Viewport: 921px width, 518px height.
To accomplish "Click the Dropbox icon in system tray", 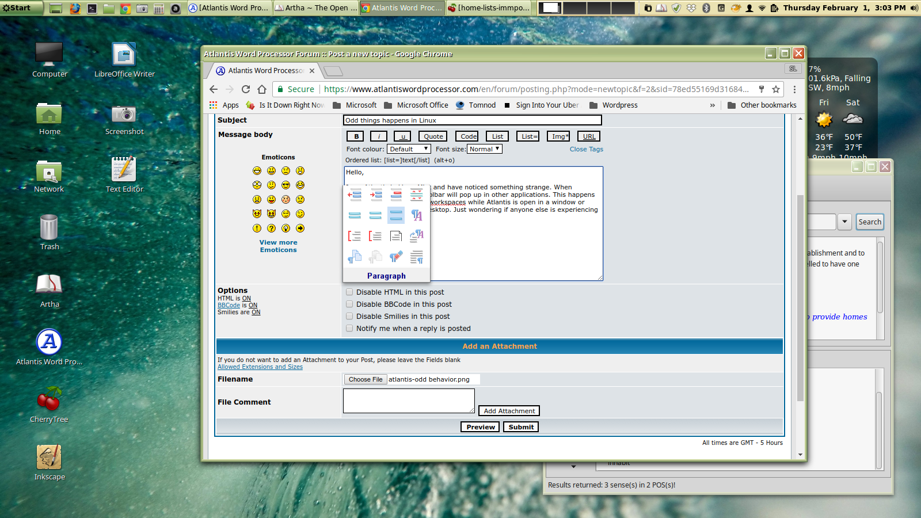I will pos(691,8).
